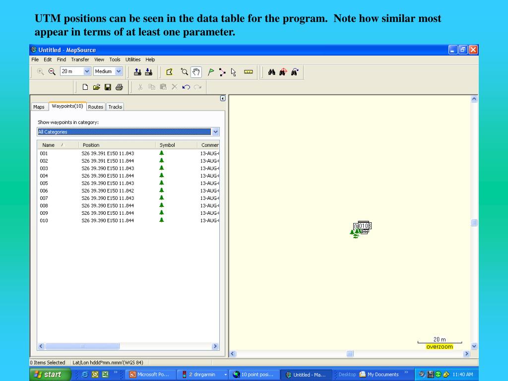The width and height of the screenshot is (508, 381).
Task: Open the File menu
Action: coord(35,60)
